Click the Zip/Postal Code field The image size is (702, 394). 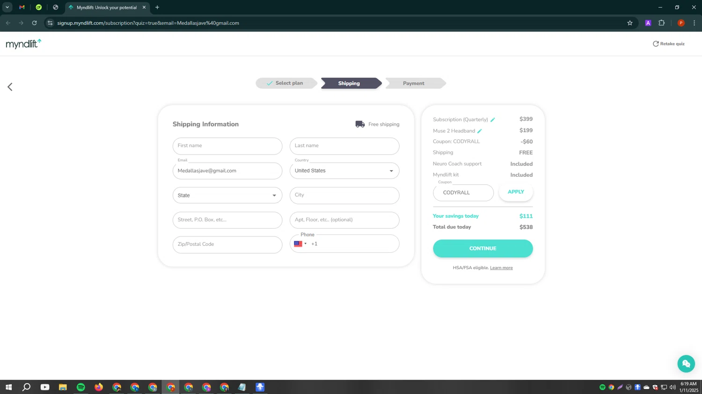(227, 244)
